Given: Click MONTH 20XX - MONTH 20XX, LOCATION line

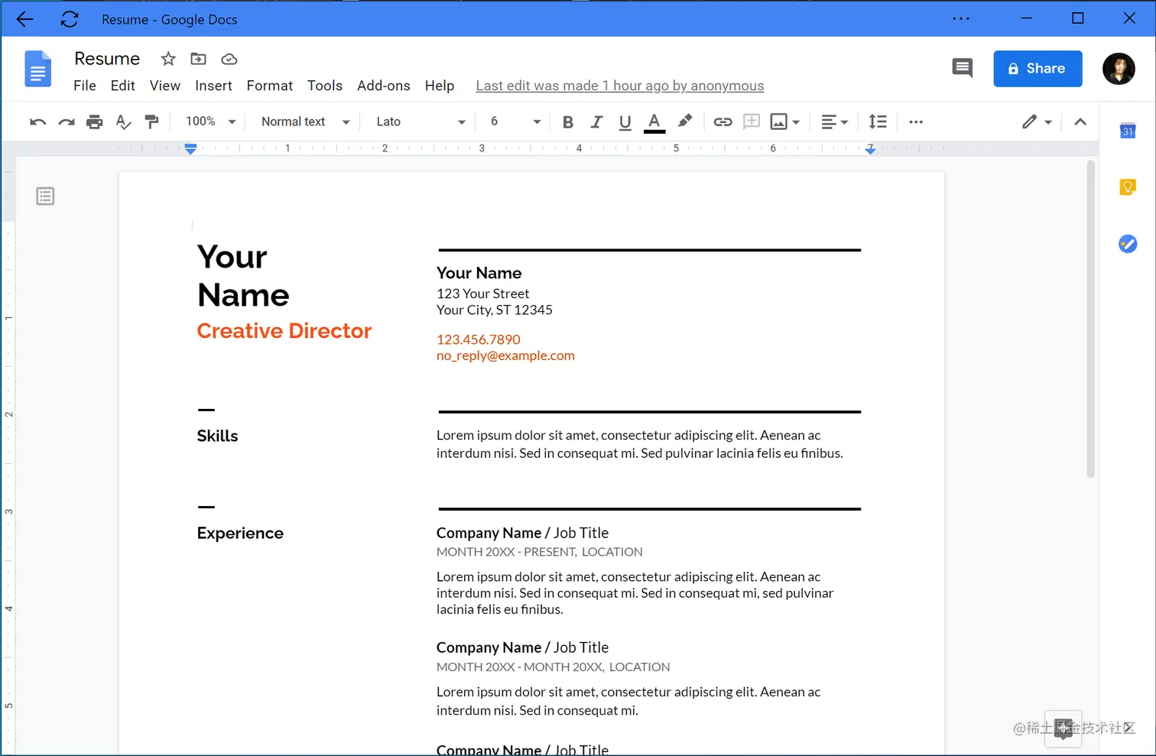Looking at the screenshot, I should (554, 667).
